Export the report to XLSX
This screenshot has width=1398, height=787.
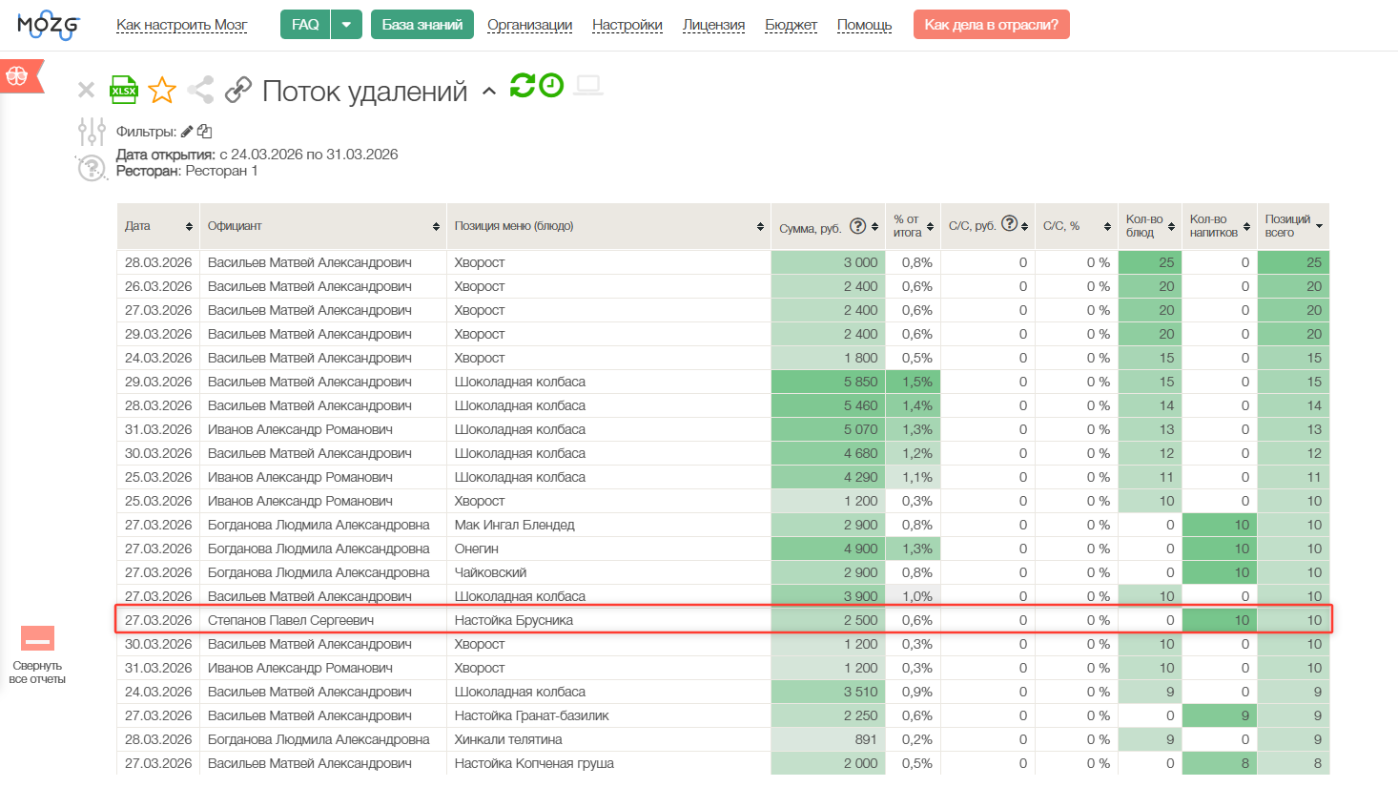point(124,90)
